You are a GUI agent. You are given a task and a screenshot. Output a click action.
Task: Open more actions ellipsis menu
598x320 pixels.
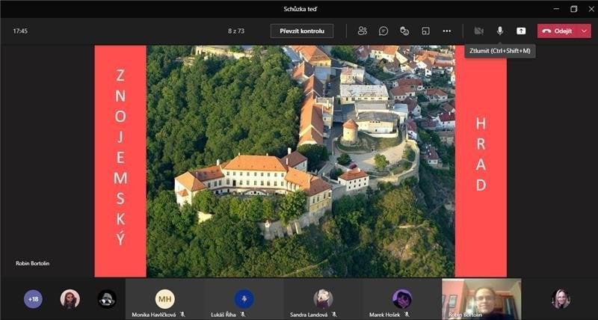tap(446, 31)
